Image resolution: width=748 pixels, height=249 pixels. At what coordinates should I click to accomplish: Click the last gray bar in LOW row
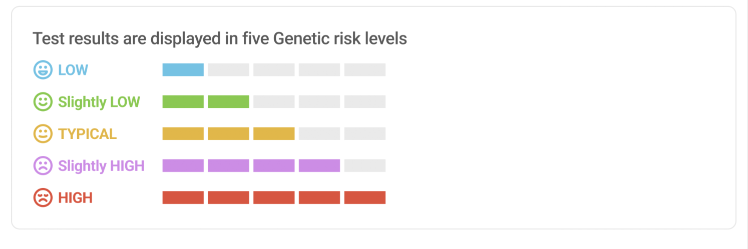click(365, 70)
